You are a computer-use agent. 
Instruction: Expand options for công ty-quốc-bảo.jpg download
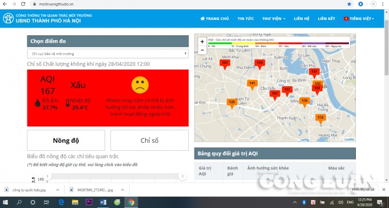click(x=58, y=190)
